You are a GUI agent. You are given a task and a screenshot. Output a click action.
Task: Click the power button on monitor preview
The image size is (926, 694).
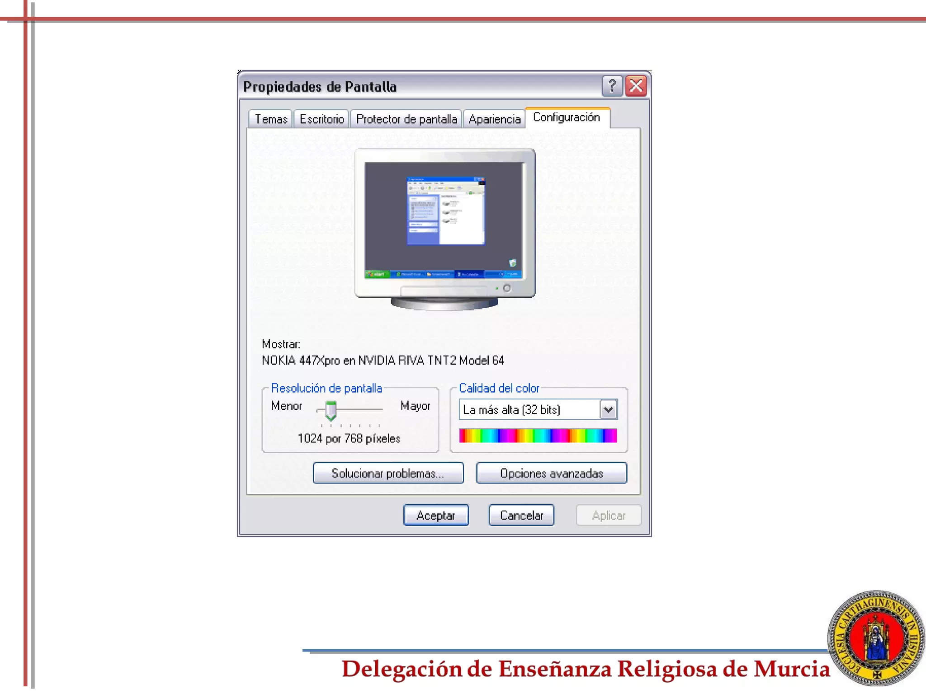coord(507,288)
